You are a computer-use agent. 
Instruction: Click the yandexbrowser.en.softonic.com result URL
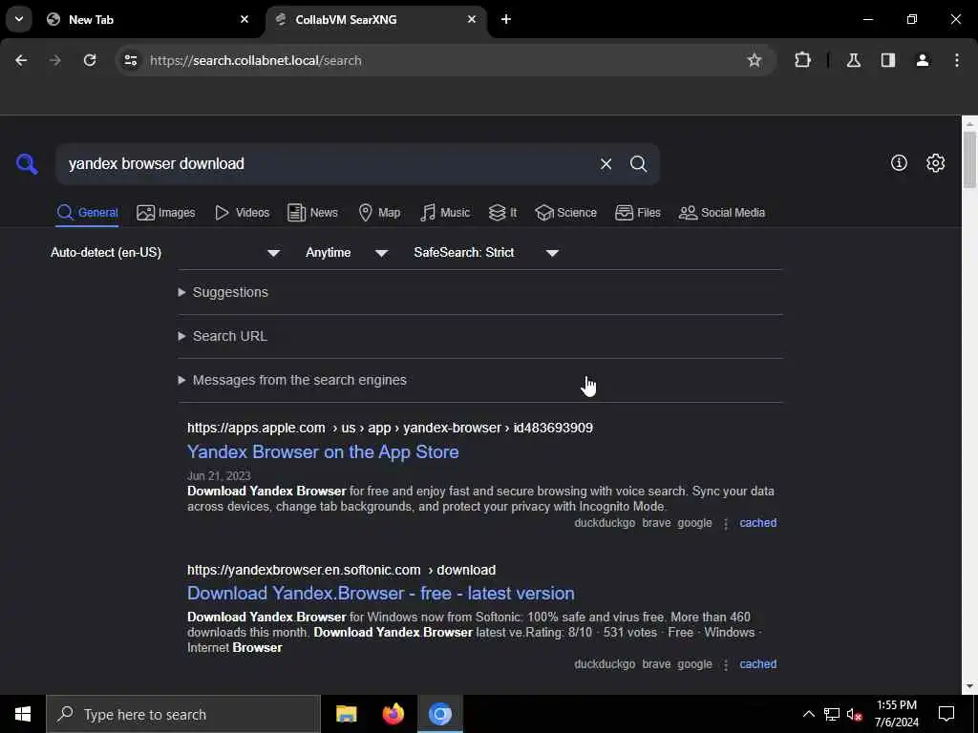342,570
